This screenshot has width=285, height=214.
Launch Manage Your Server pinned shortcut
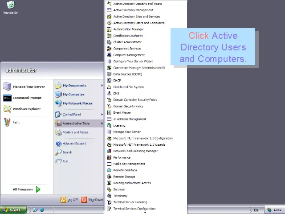(x=26, y=86)
